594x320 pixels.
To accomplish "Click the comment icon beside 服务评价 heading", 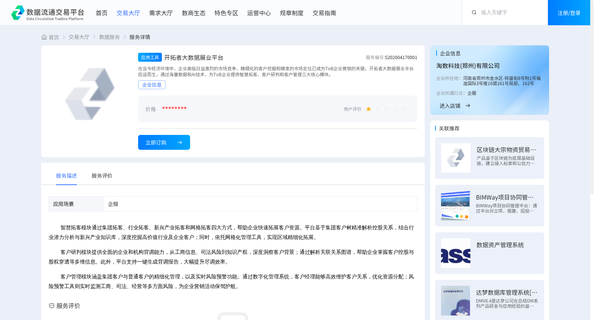I will click(x=52, y=306).
